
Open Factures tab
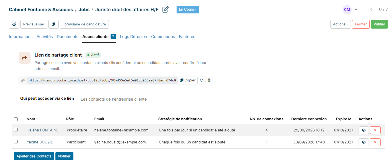(x=187, y=37)
